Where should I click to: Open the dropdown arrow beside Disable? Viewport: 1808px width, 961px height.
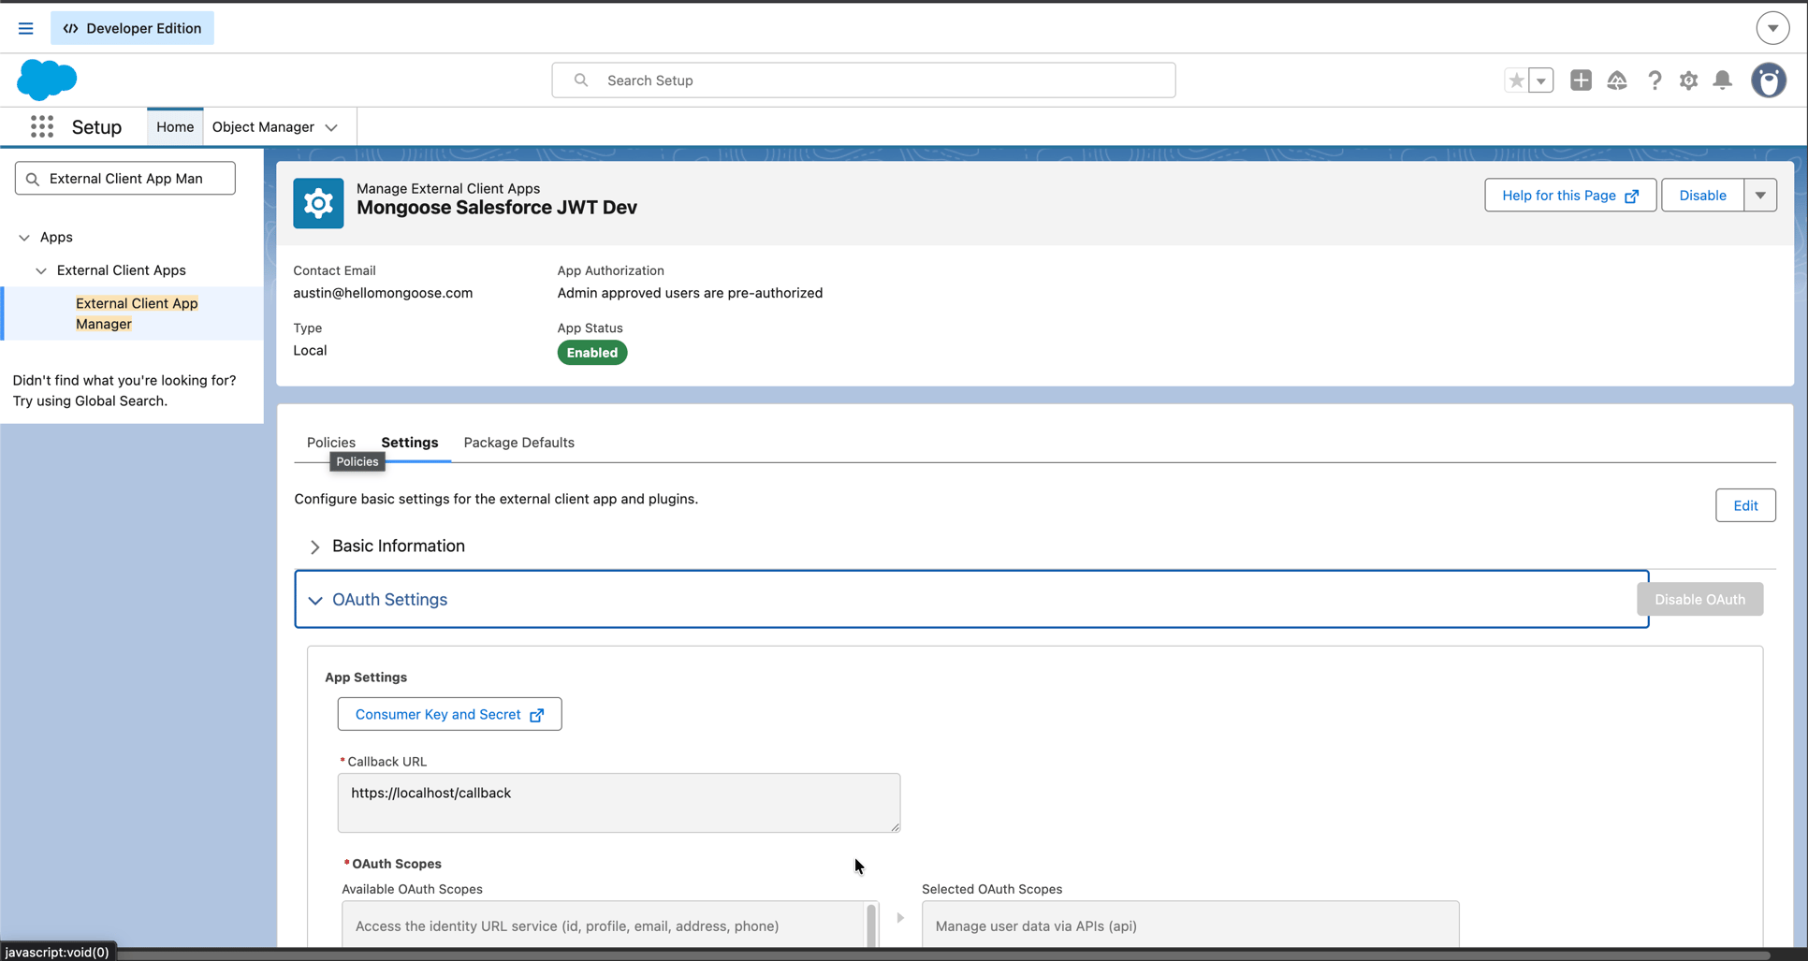tap(1760, 195)
